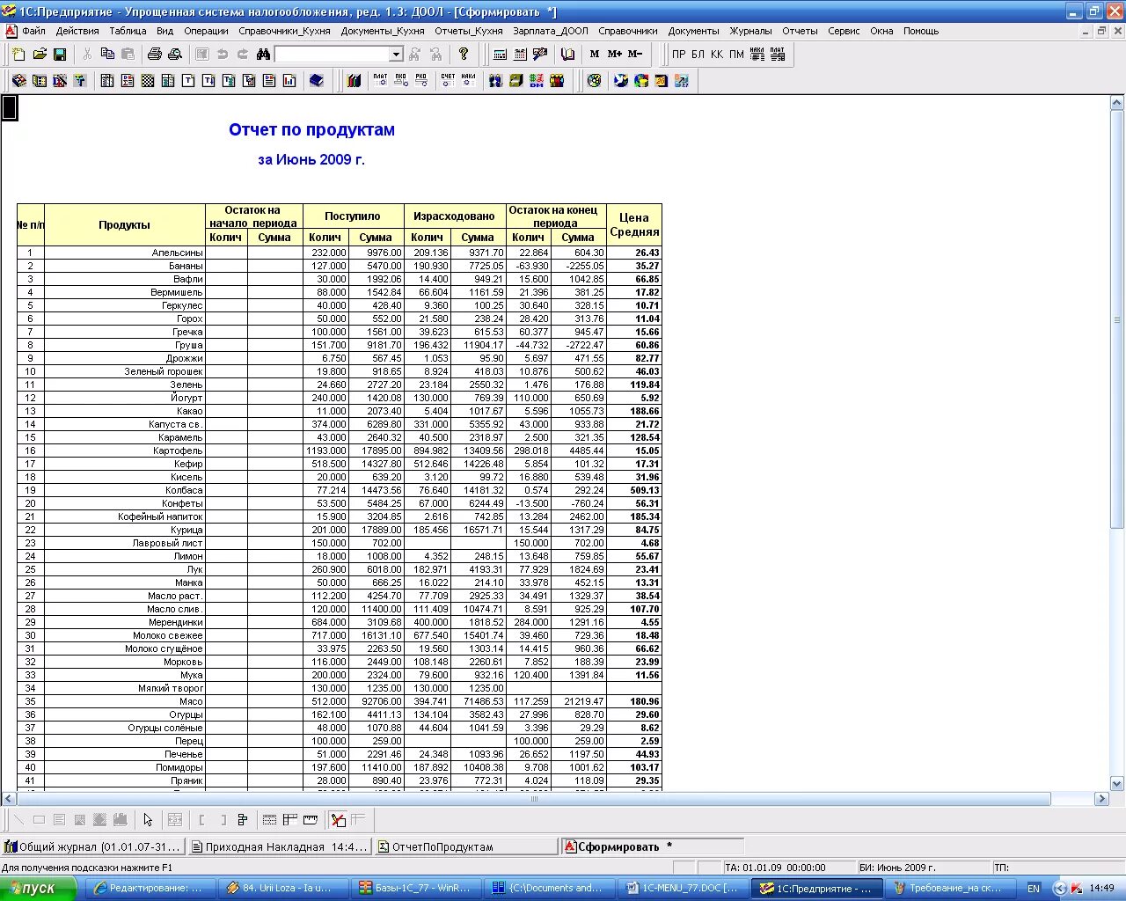Screen dimensions: 1126x901
Task: Open the search text dropdown arrow
Action: (x=396, y=55)
